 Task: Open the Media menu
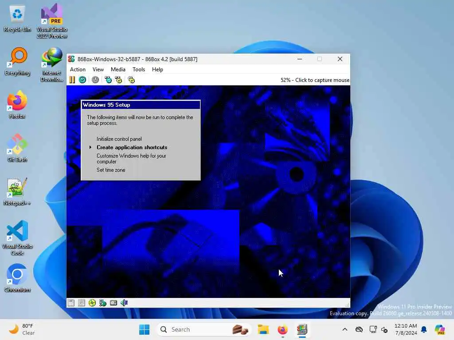point(118,70)
